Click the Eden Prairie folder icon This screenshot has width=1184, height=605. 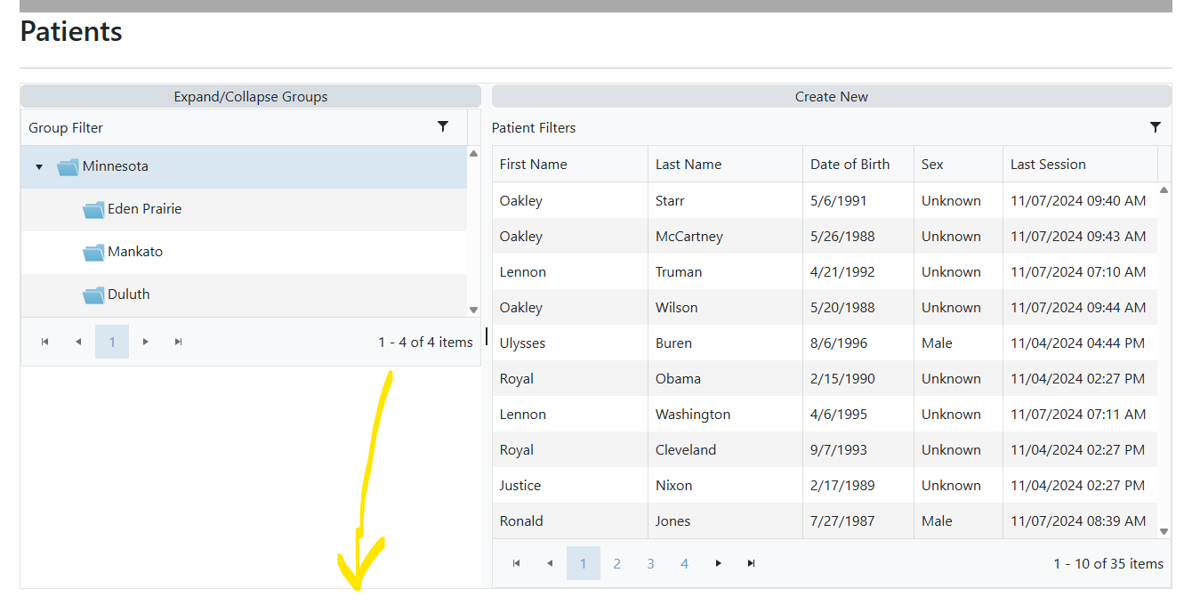click(x=93, y=210)
